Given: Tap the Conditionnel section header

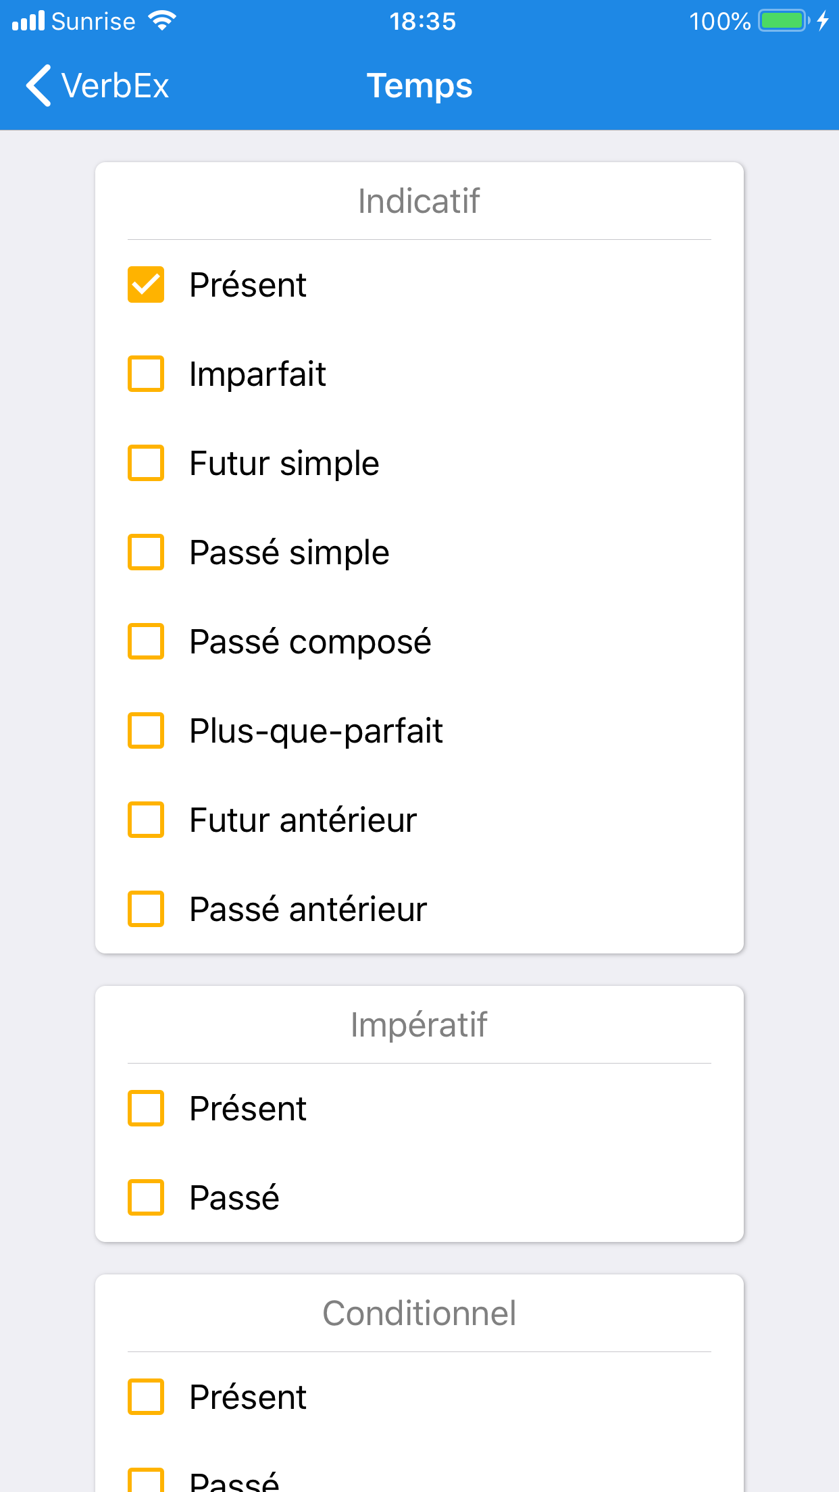Looking at the screenshot, I should point(419,1314).
